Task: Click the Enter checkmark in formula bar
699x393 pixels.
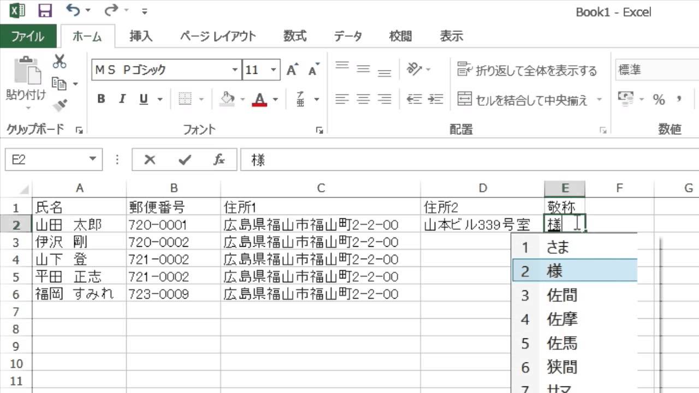Action: (x=185, y=159)
